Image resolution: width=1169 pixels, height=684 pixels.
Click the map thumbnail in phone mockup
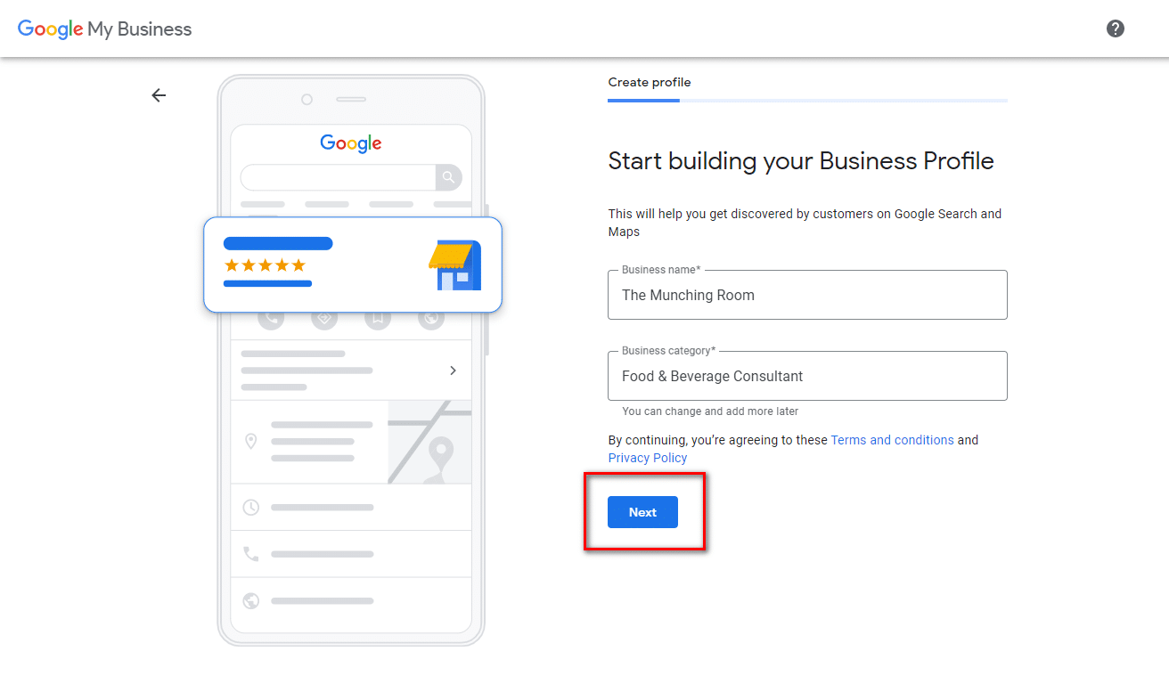[429, 442]
